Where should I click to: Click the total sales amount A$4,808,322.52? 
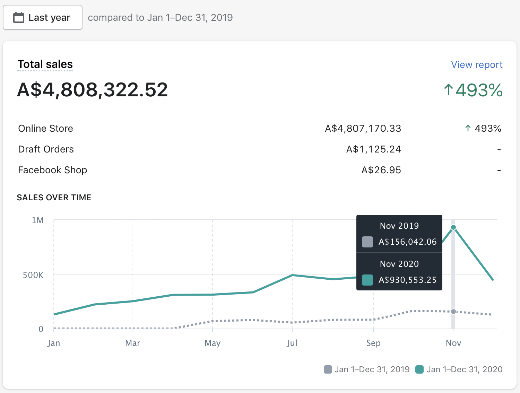92,90
